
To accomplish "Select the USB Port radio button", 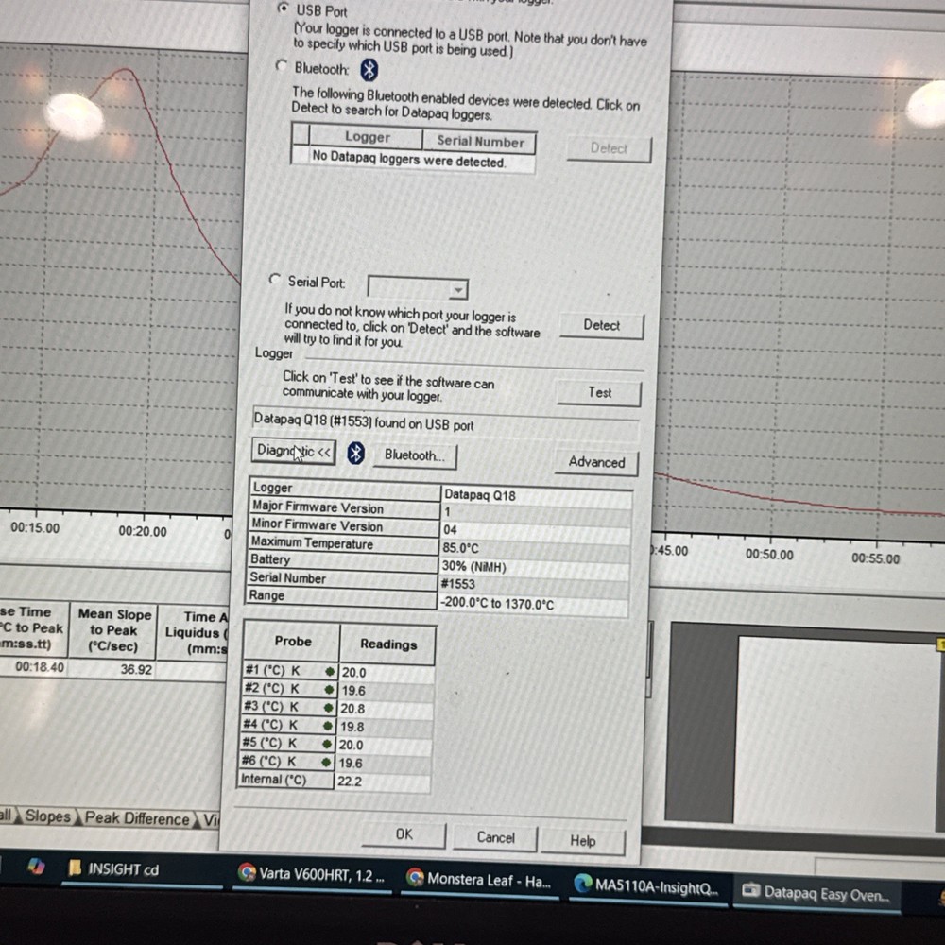I will pyautogui.click(x=282, y=9).
